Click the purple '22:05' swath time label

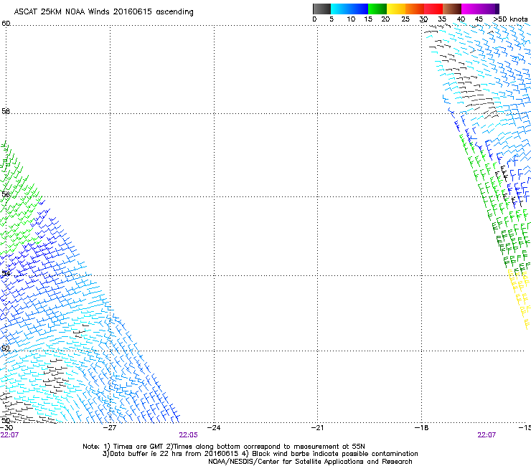[188, 435]
